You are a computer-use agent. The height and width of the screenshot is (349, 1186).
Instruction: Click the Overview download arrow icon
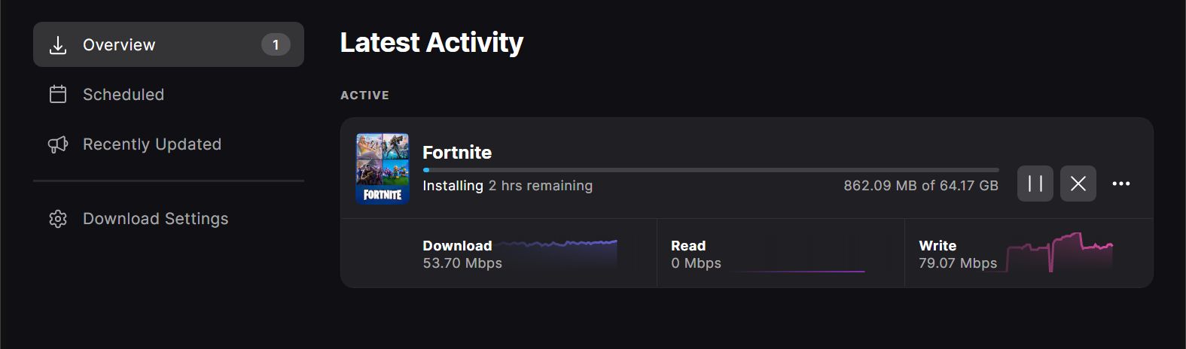[58, 45]
